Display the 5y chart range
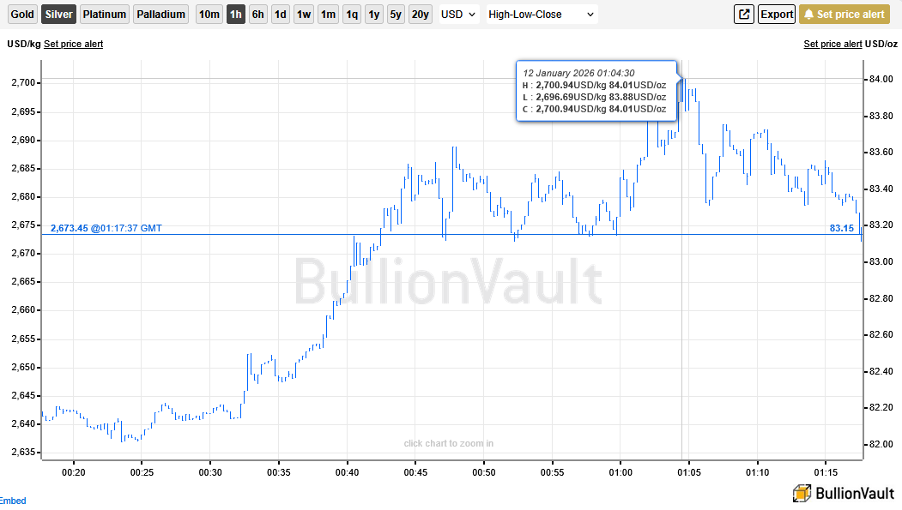902x510 pixels. tap(396, 15)
